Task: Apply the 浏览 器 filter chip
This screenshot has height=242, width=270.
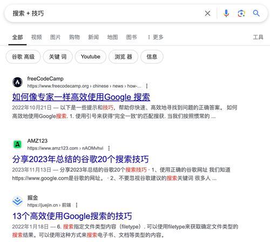Action: [x=123, y=57]
